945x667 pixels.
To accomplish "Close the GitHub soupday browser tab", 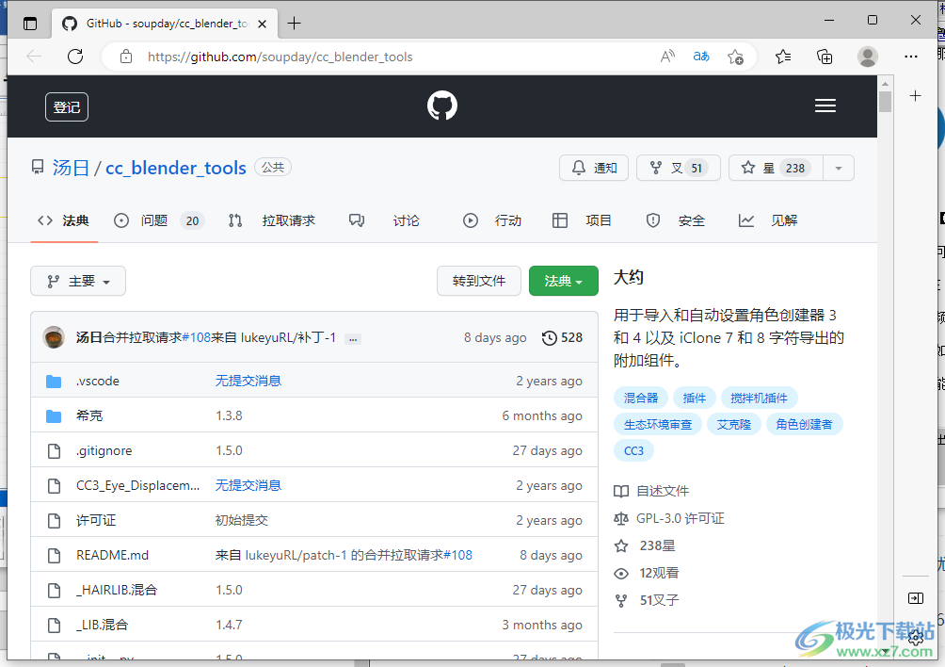I will [x=263, y=24].
